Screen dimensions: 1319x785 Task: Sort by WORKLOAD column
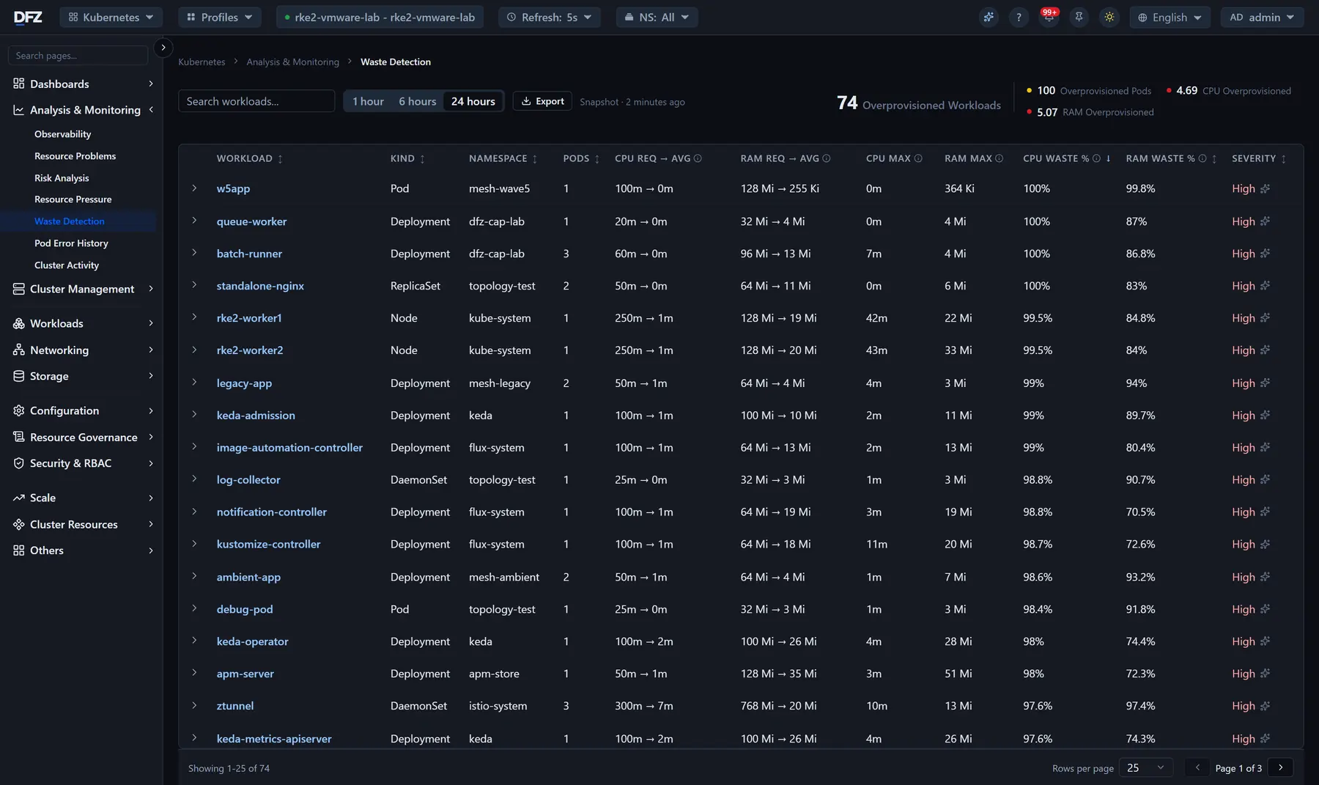coord(249,158)
